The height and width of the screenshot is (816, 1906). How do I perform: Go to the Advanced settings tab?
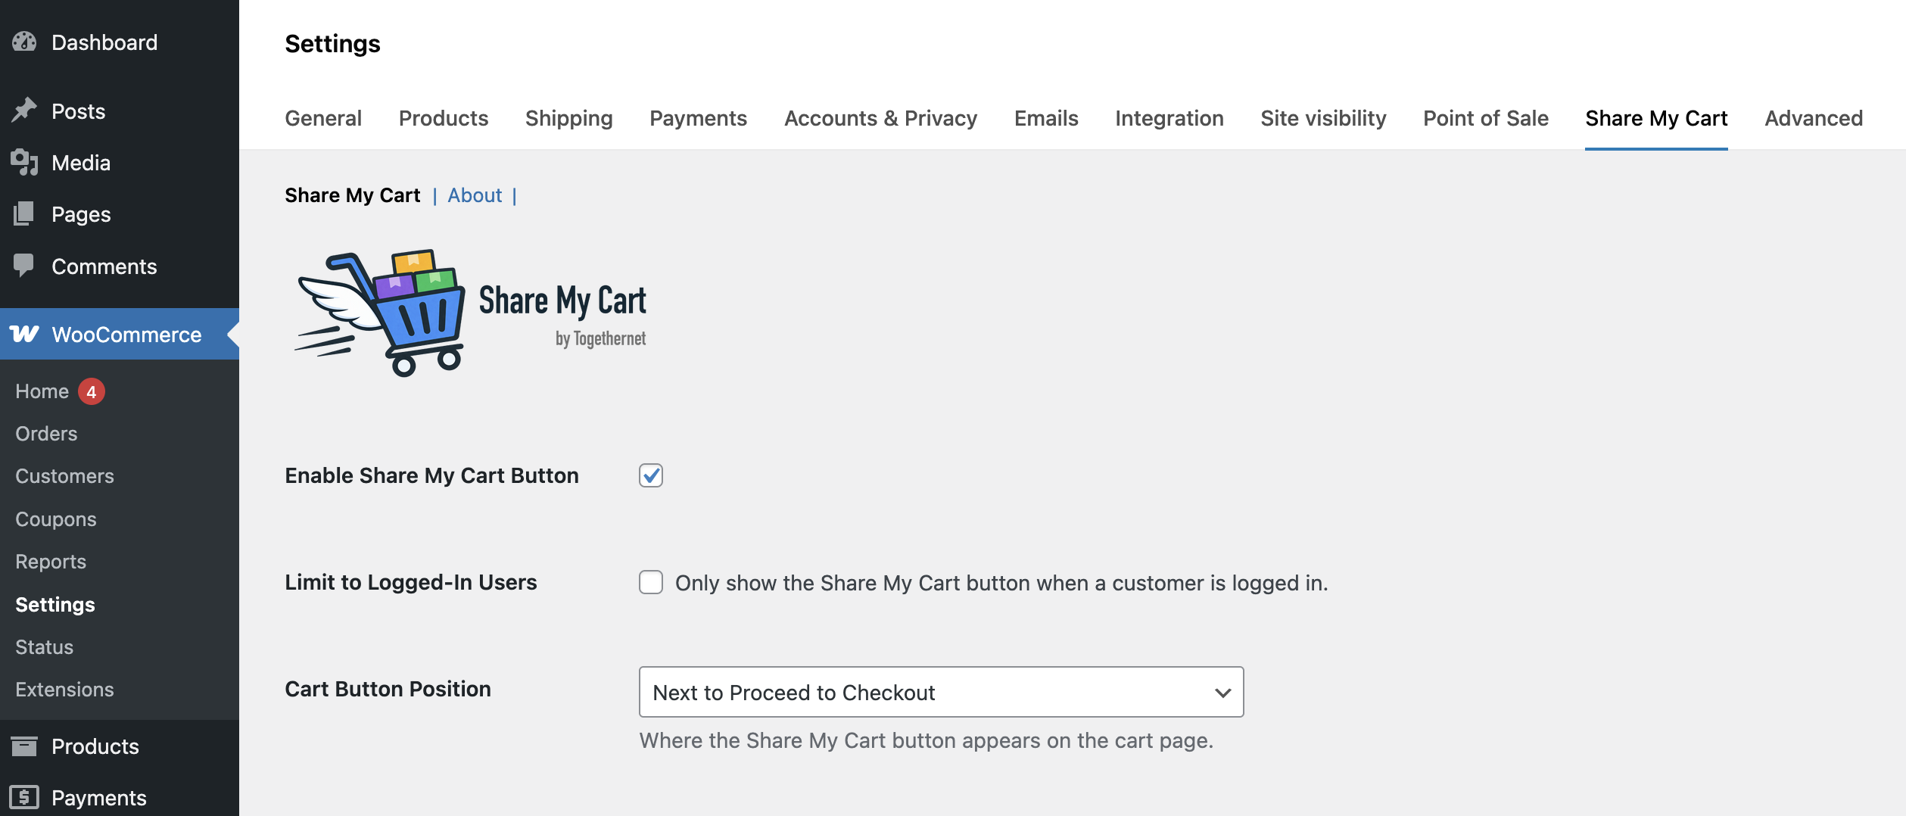click(x=1813, y=118)
